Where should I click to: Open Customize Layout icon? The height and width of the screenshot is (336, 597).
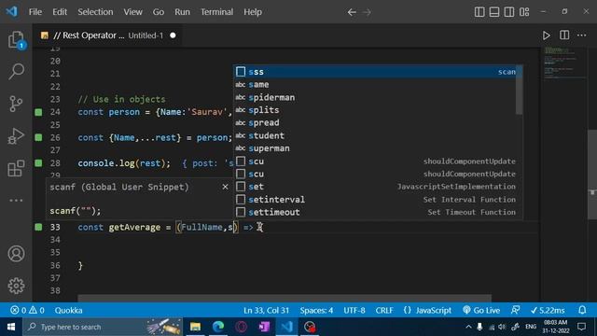tap(524, 12)
